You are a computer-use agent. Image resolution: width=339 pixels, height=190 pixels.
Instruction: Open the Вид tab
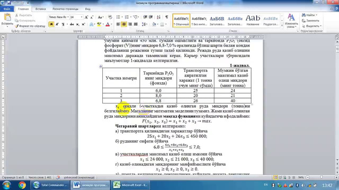click(x=87, y=9)
